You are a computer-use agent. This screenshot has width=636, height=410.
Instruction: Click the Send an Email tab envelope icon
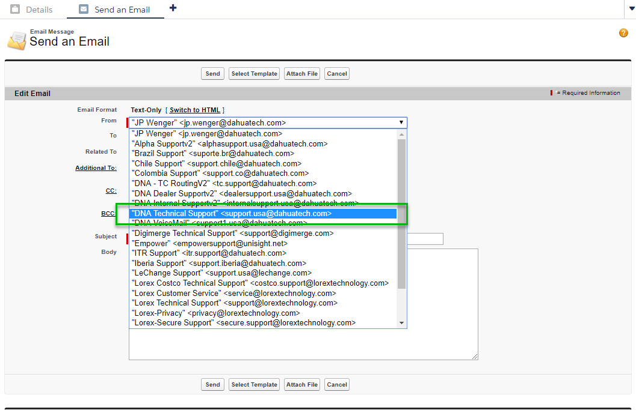[x=84, y=9]
